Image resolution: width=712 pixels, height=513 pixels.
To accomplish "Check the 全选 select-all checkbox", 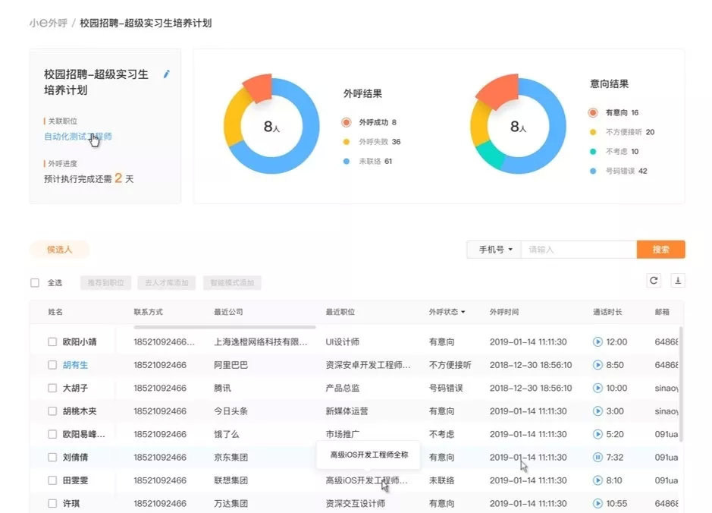I will [35, 282].
